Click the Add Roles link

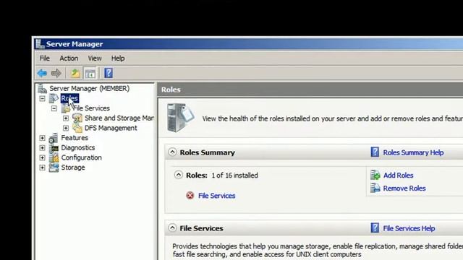(398, 175)
